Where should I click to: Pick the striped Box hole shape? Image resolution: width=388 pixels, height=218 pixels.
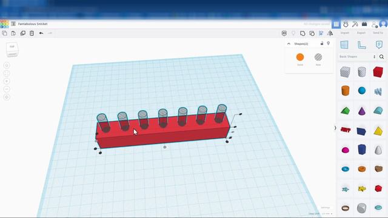click(x=345, y=72)
